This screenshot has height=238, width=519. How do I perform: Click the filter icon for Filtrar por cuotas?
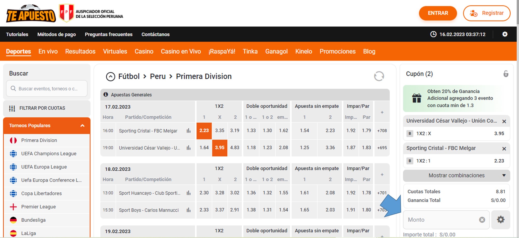click(12, 108)
